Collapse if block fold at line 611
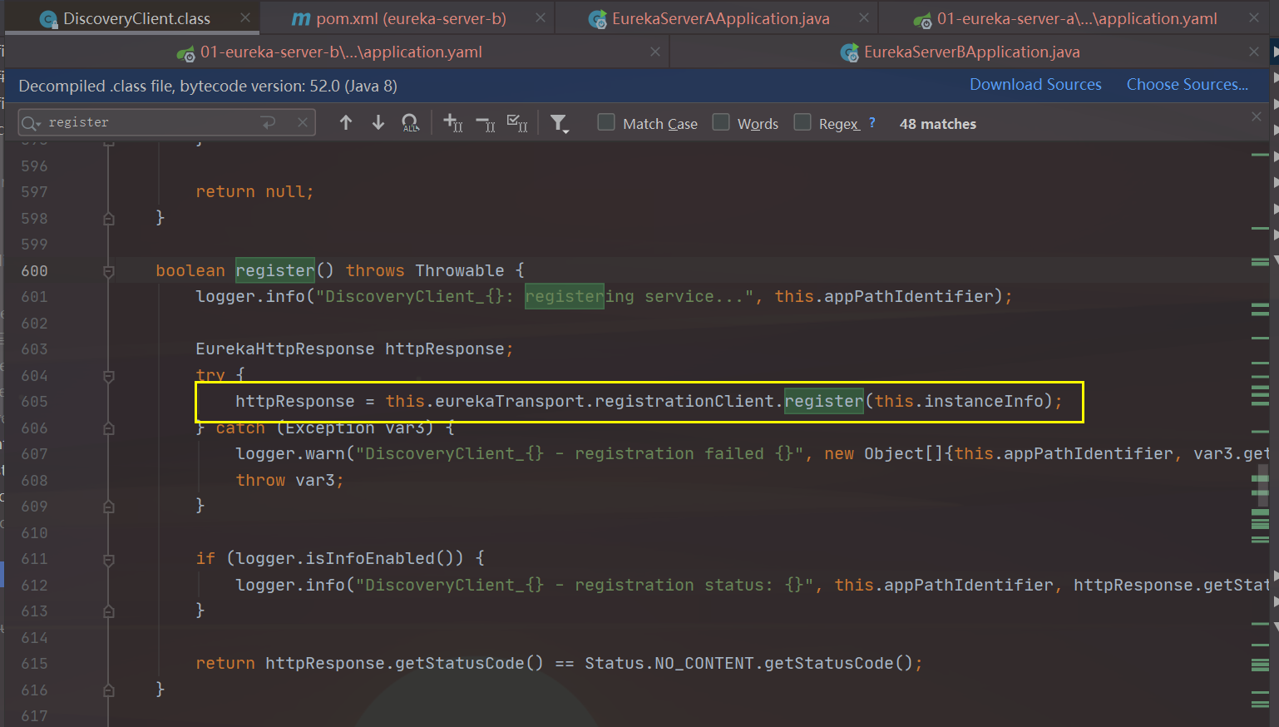 pyautogui.click(x=108, y=560)
